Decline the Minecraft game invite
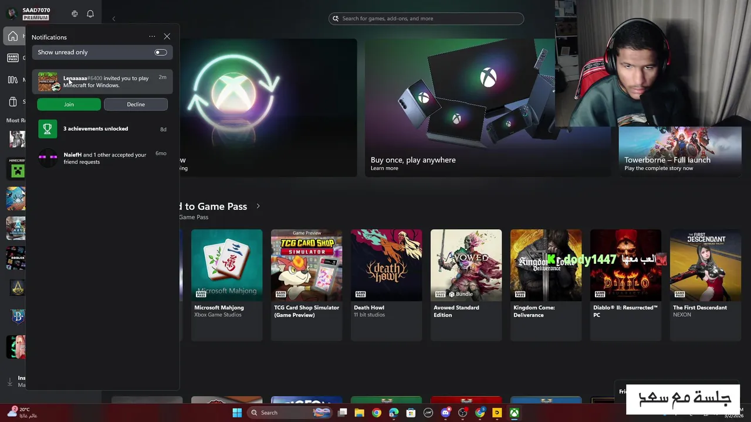Viewport: 751px width, 422px height. tap(136, 104)
